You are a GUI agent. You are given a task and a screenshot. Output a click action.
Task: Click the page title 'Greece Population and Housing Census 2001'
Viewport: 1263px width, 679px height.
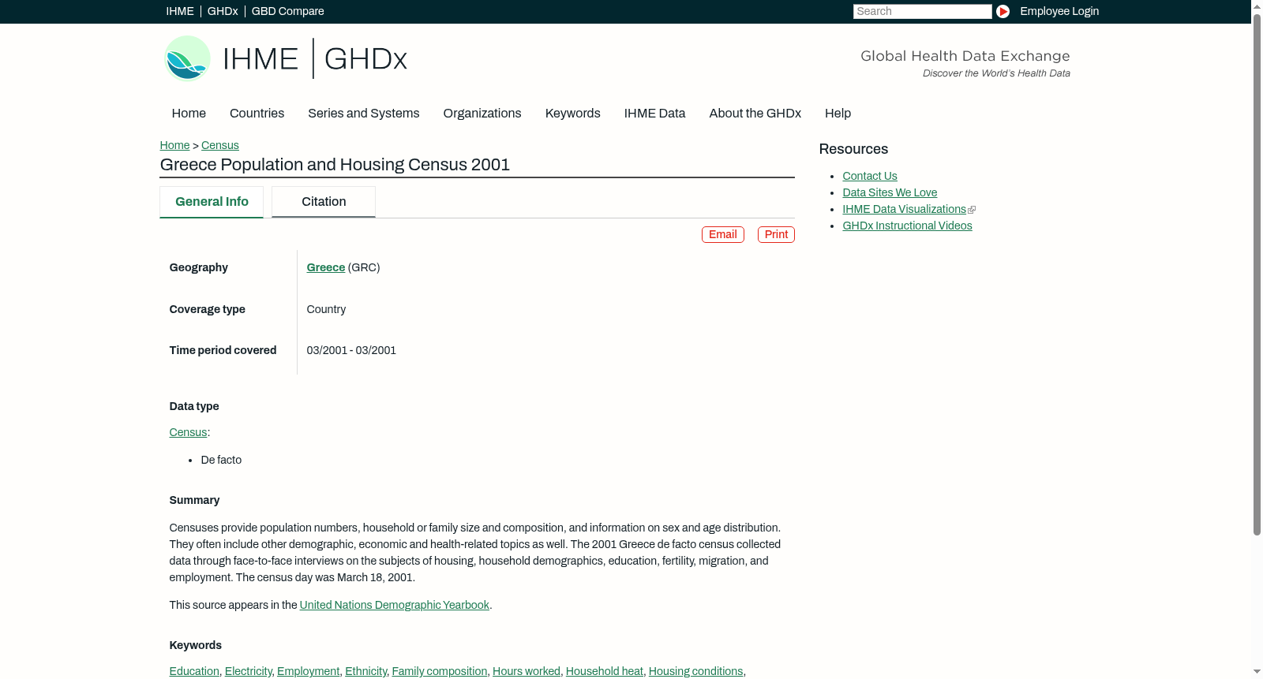pyautogui.click(x=335, y=165)
